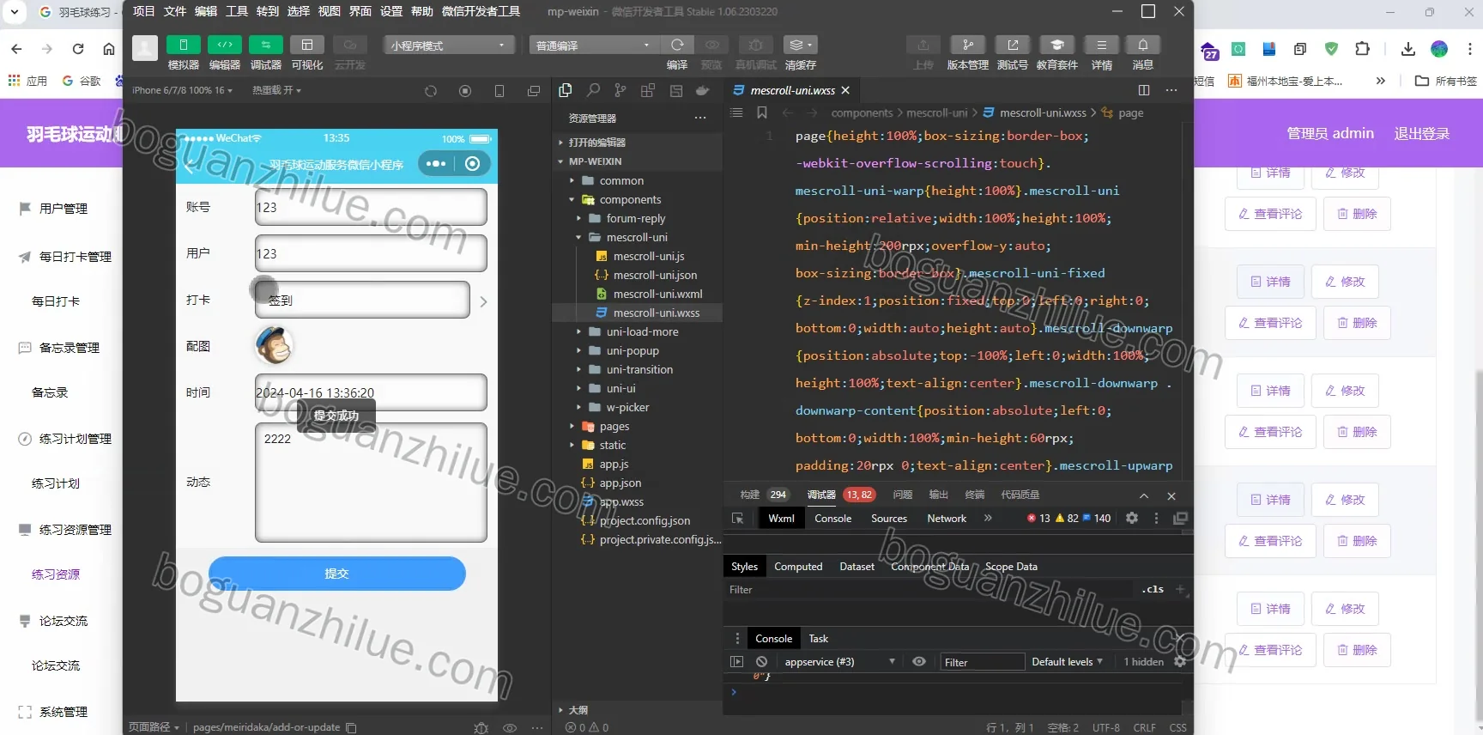This screenshot has width=1483, height=735.
Task: Click the 提交 submit button in simulator
Action: (336, 573)
